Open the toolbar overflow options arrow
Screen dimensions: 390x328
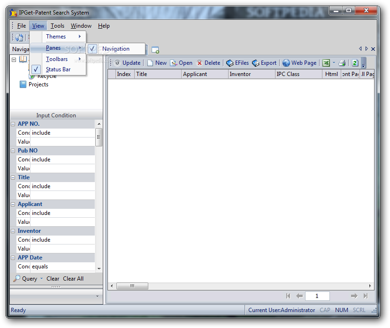click(364, 63)
